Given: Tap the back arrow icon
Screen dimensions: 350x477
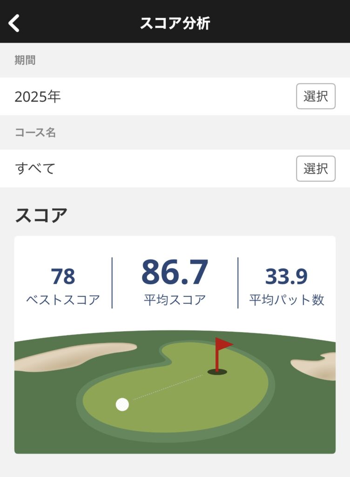Looking at the screenshot, I should click(x=14, y=22).
